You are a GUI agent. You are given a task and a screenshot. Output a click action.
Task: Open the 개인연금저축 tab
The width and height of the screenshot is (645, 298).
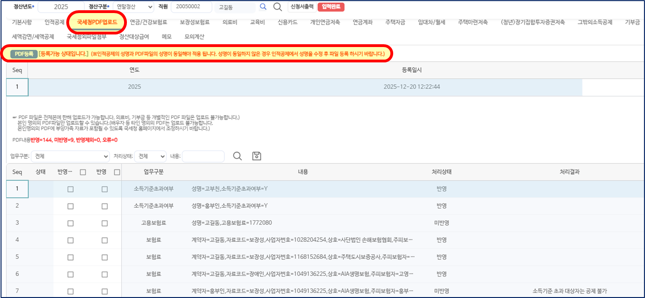[x=325, y=22]
